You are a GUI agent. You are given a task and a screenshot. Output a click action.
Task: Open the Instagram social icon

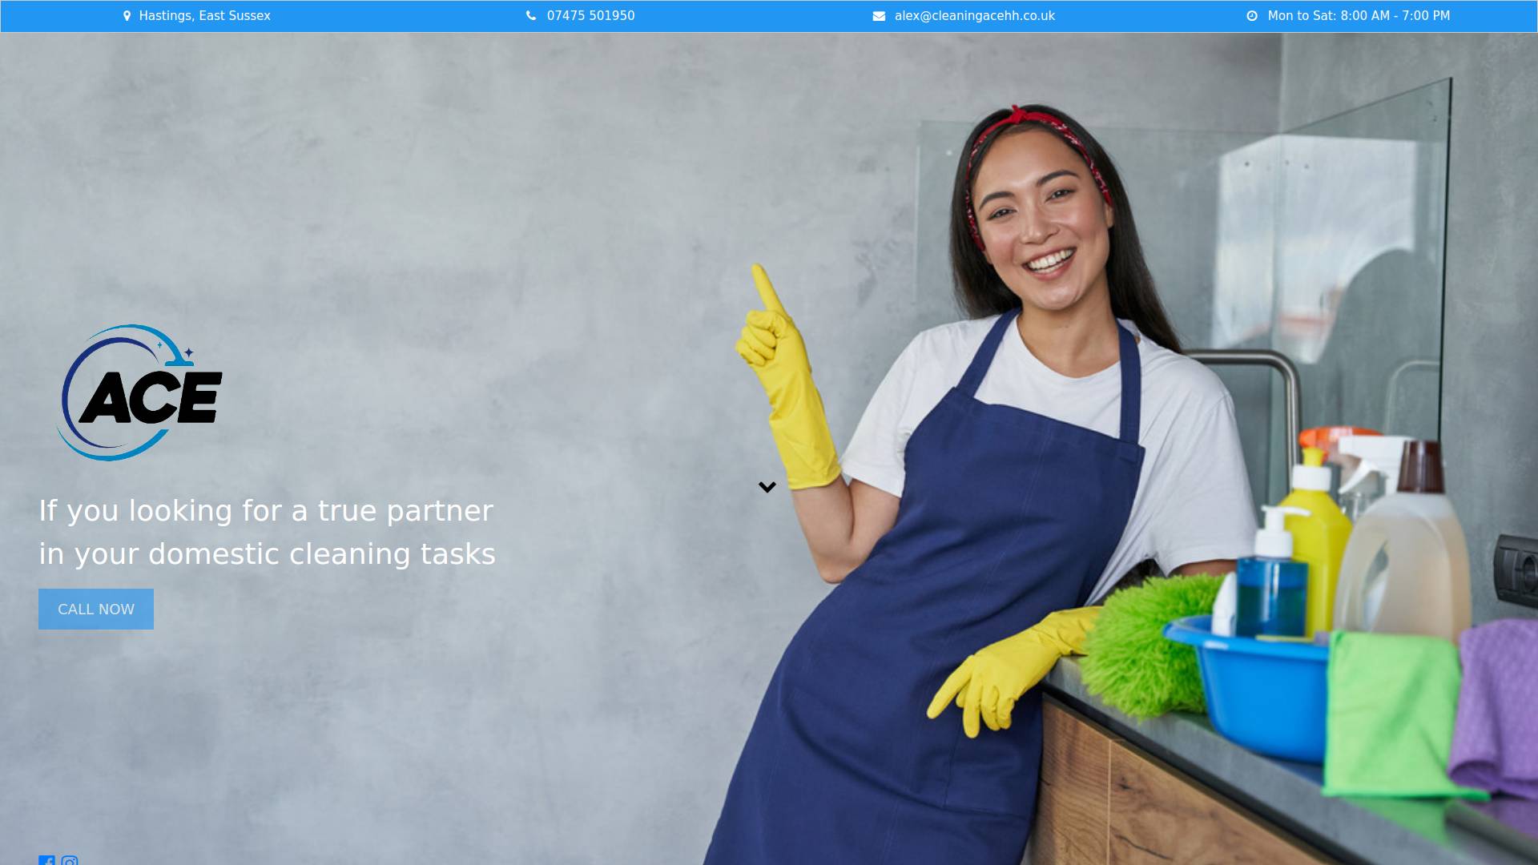click(70, 861)
